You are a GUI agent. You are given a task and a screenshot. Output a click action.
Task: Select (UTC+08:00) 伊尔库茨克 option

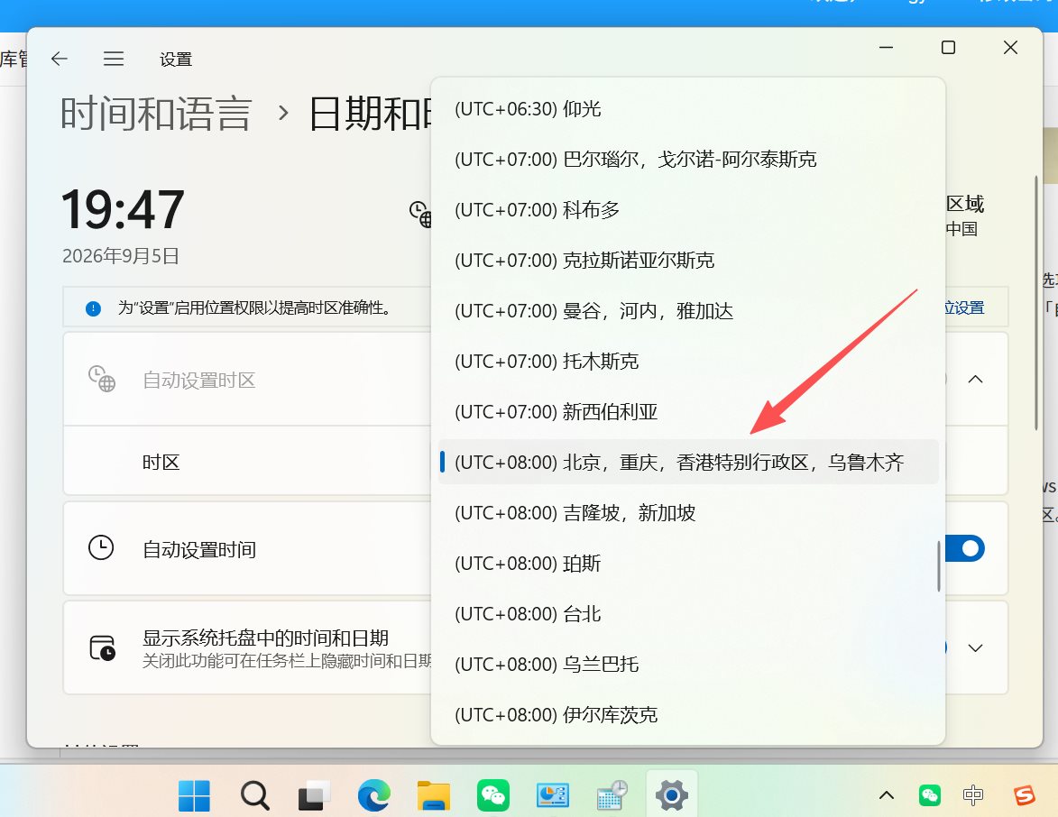click(x=688, y=715)
